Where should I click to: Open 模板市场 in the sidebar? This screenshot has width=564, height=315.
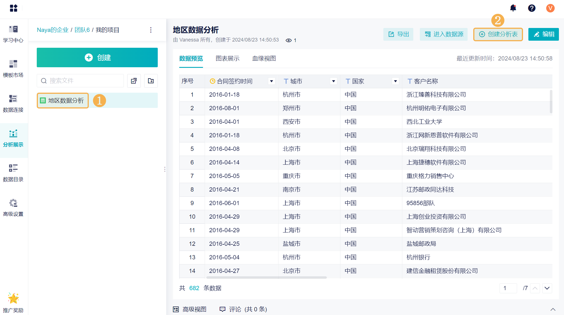(13, 69)
